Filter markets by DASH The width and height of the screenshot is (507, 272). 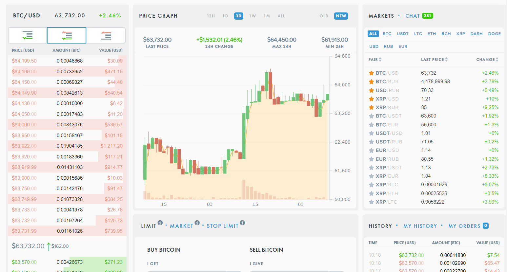pos(477,34)
